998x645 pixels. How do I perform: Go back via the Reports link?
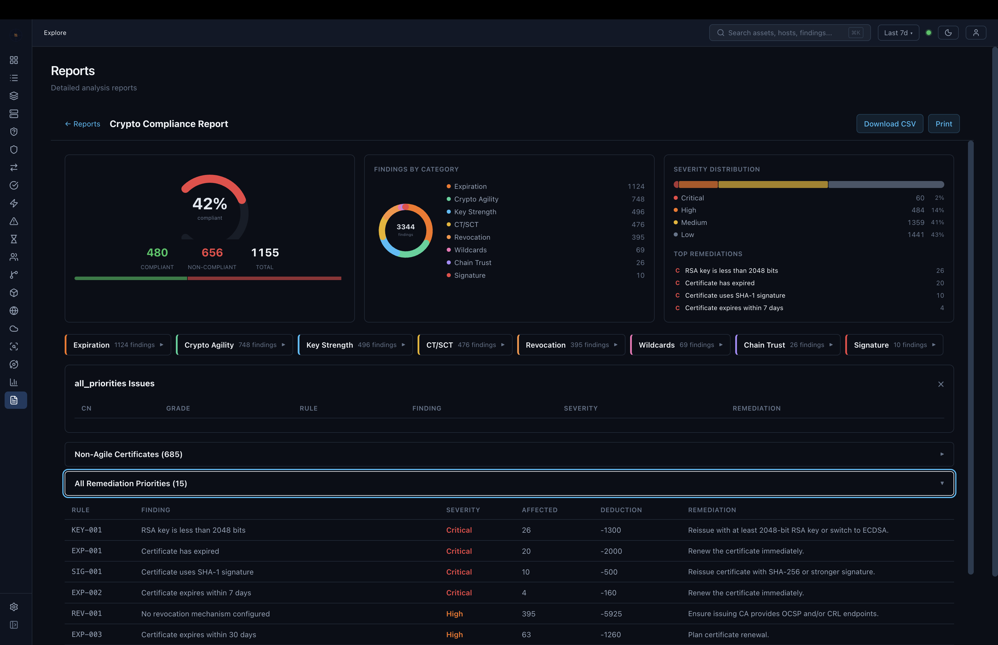pyautogui.click(x=83, y=124)
